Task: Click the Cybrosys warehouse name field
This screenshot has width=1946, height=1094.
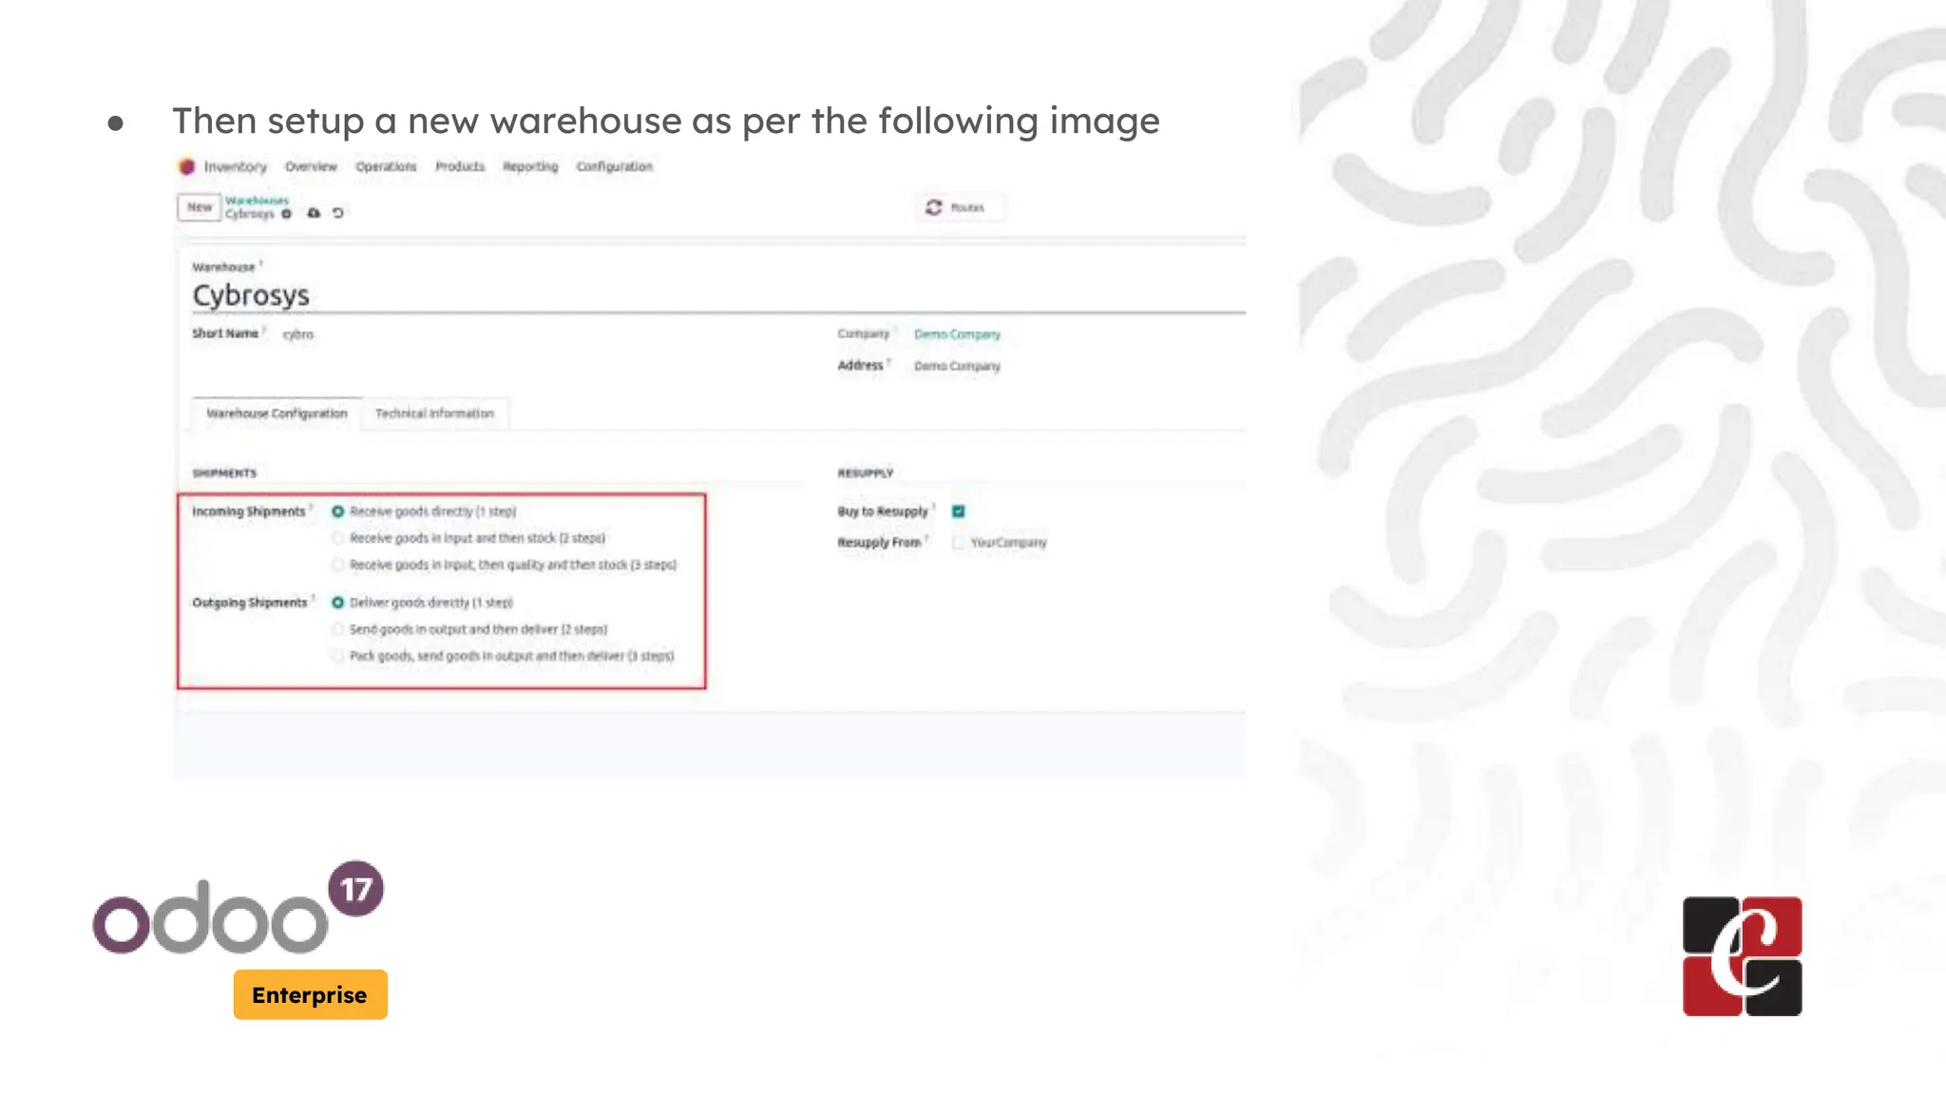Action: coord(717,295)
